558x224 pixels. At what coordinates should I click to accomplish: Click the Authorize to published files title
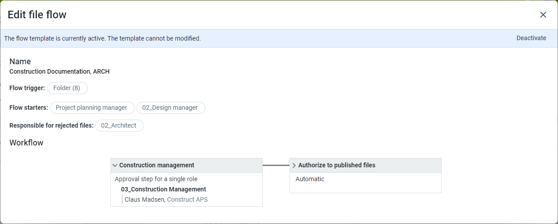point(337,166)
